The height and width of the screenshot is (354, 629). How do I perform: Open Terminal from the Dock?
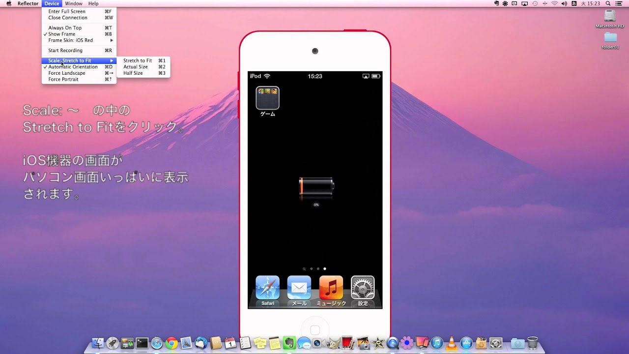click(142, 343)
